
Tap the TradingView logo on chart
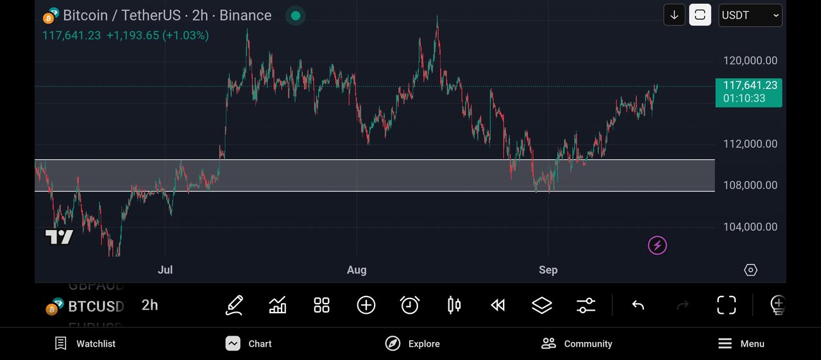(59, 237)
